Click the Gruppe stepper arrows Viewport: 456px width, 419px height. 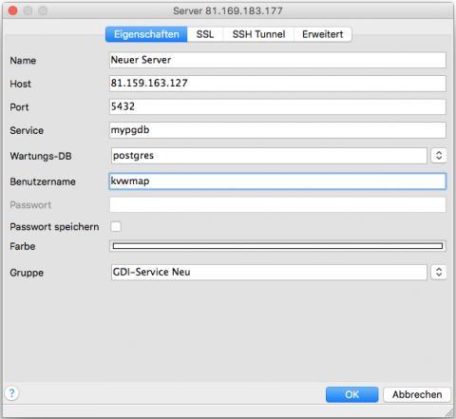[439, 272]
